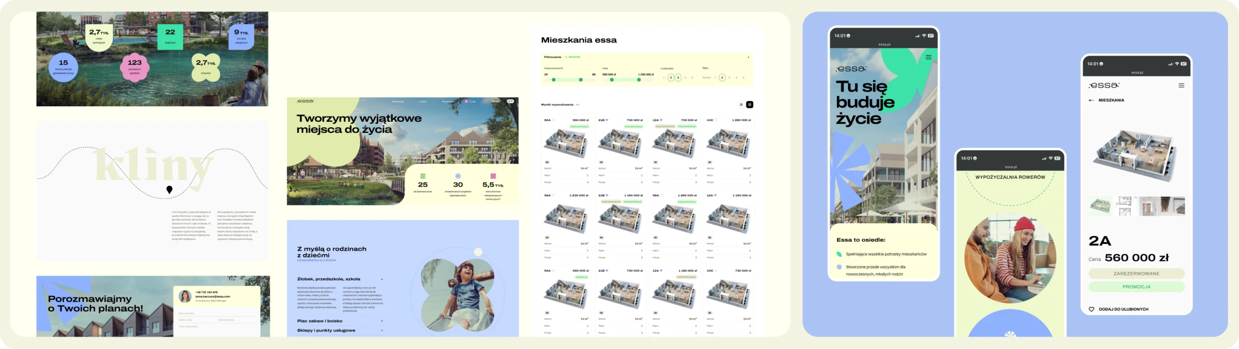Toggle floor 2 in the 'Piętro' filter
The image size is (1239, 349).
(x=722, y=77)
